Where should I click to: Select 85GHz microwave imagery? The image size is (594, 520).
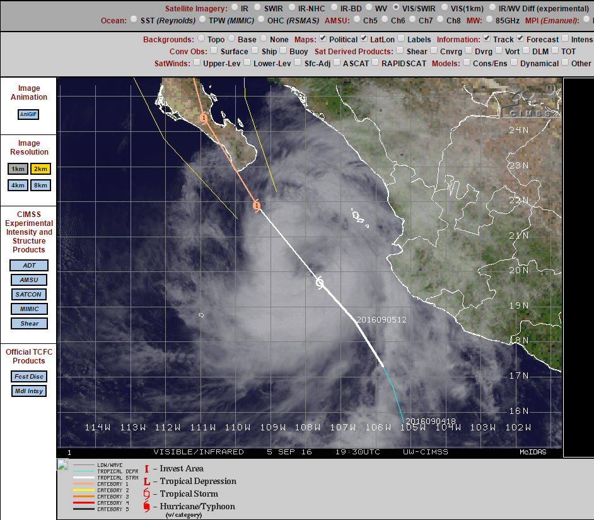click(x=490, y=20)
